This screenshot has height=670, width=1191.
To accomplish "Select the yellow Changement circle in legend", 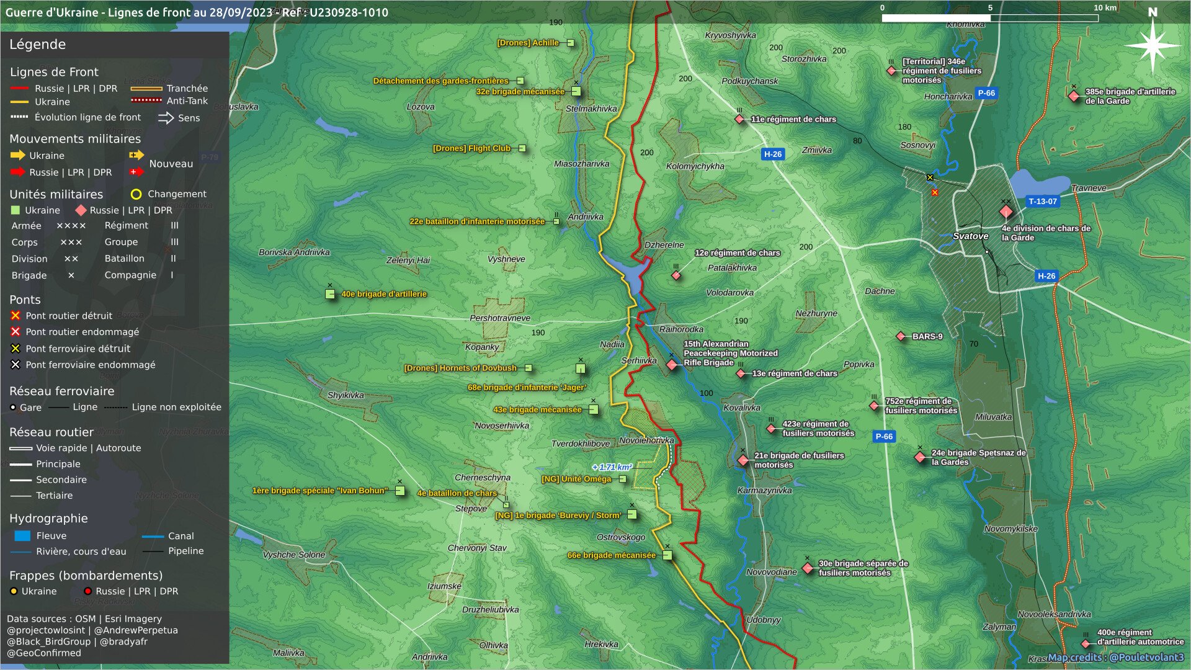I will [x=136, y=194].
